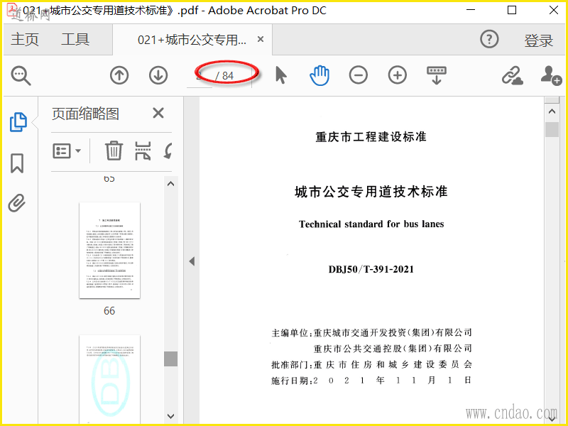Toggle the page thumbnails sidebar icon
Screen dimensions: 568x426
point(18,122)
